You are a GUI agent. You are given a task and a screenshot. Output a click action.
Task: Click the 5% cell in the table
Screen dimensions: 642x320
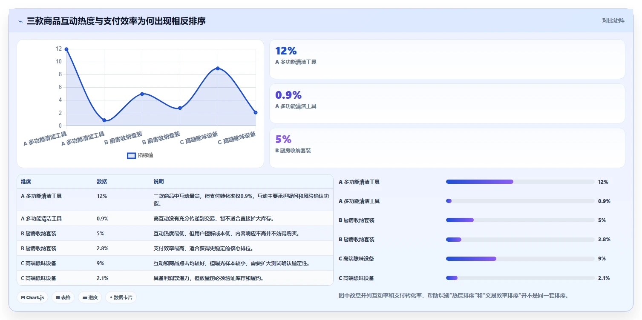[101, 234]
